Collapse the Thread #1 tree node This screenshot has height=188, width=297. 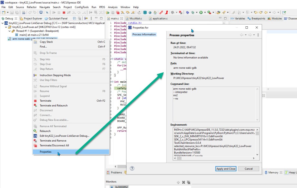(x=10, y=31)
